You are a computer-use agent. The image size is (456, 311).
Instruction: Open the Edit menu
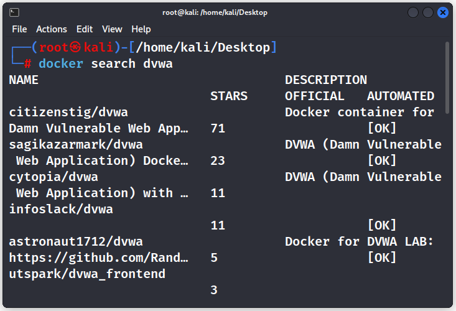85,29
